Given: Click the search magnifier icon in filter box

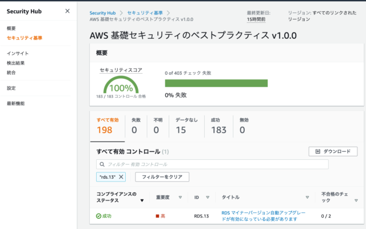Looking at the screenshot, I should coord(102,164).
